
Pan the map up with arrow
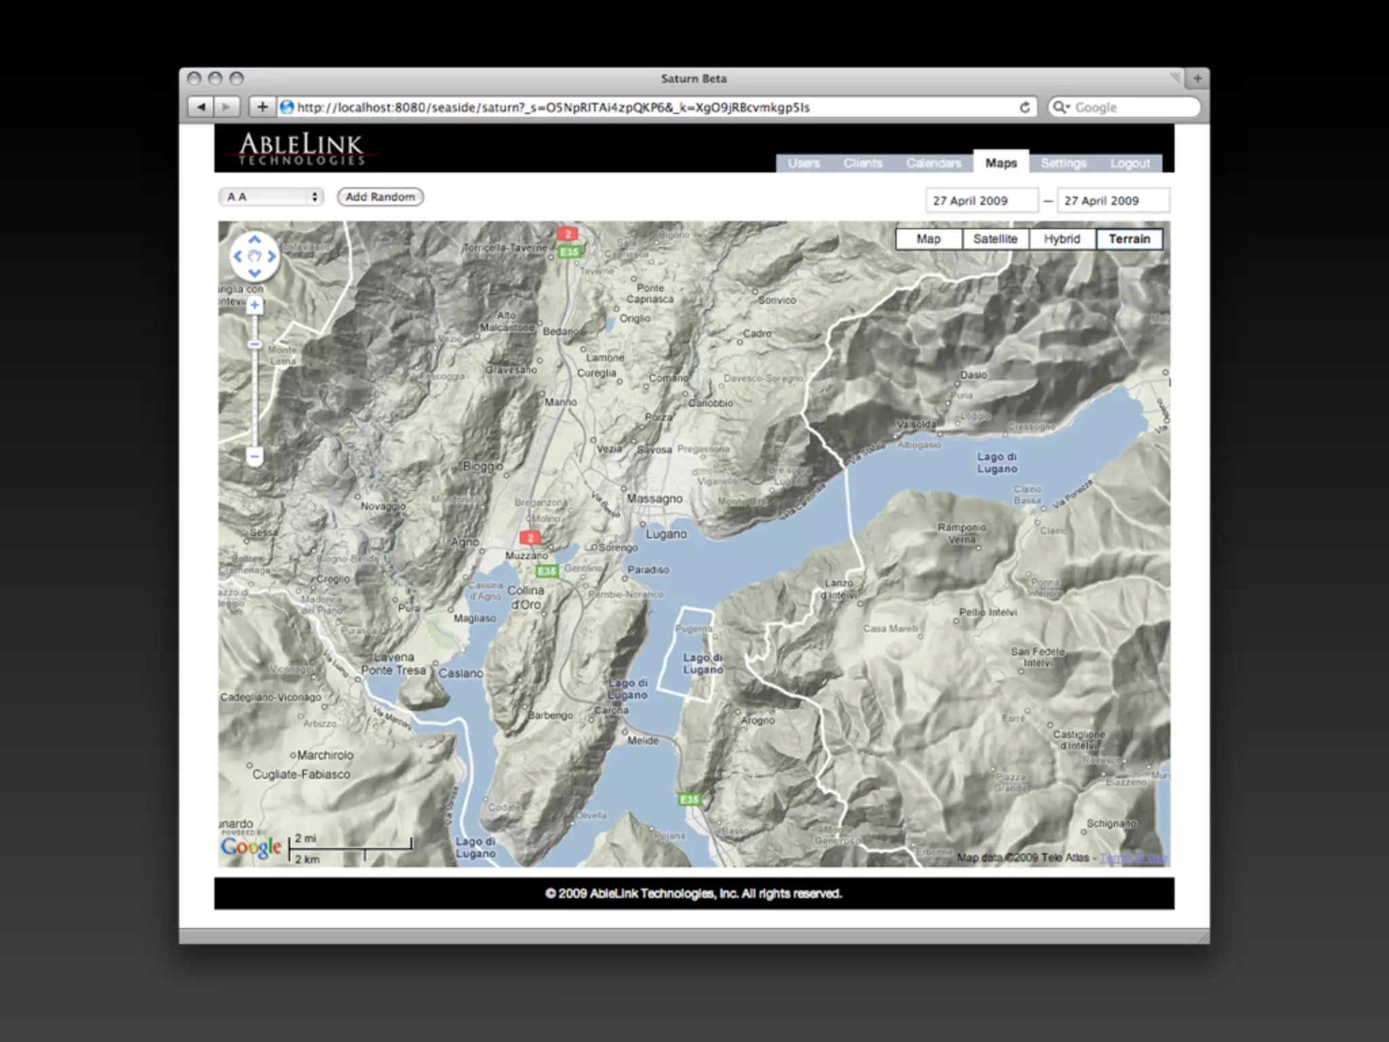coord(254,239)
